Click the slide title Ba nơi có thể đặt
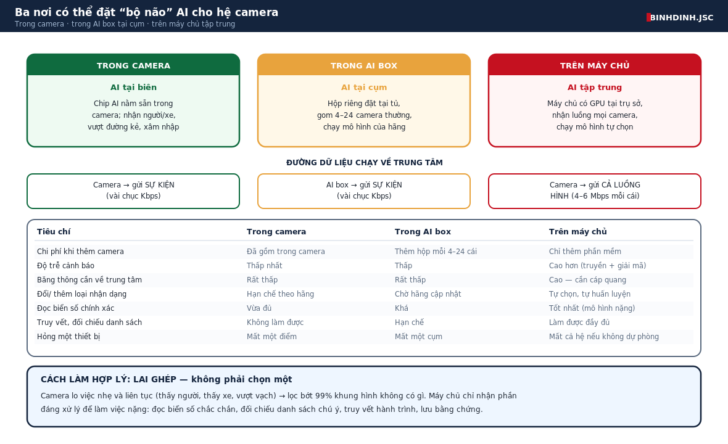Screen dimensions: 728x444 pyautogui.click(x=147, y=12)
